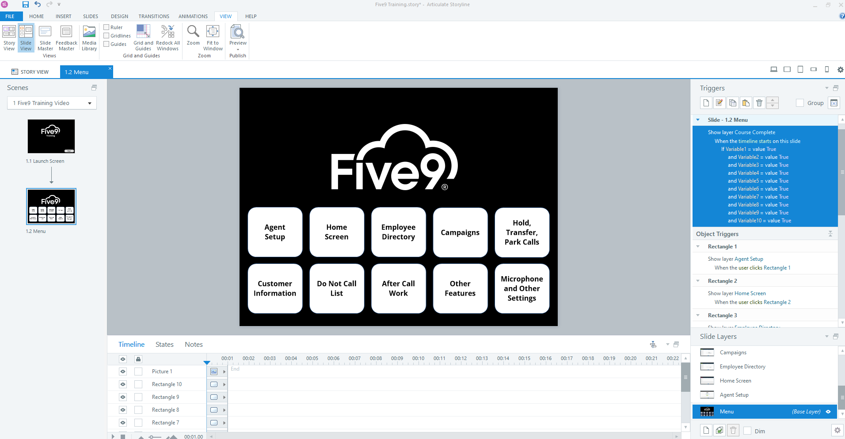Tick the Group checkbox in Triggers
Viewport: 845px width, 439px height.
click(x=800, y=103)
